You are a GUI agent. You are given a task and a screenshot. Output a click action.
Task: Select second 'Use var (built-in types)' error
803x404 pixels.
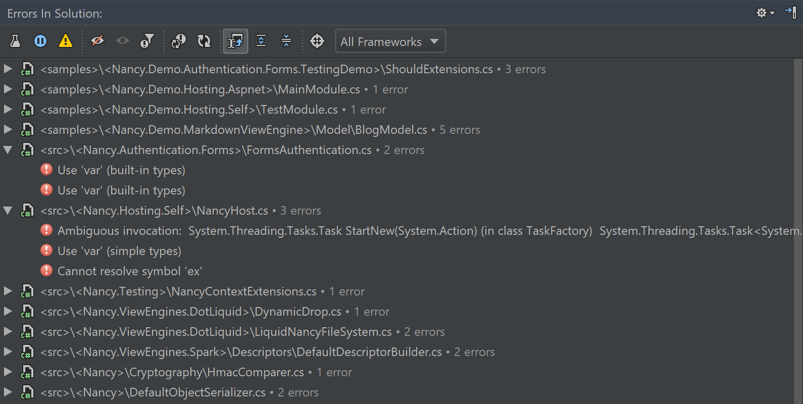[x=396, y=190]
